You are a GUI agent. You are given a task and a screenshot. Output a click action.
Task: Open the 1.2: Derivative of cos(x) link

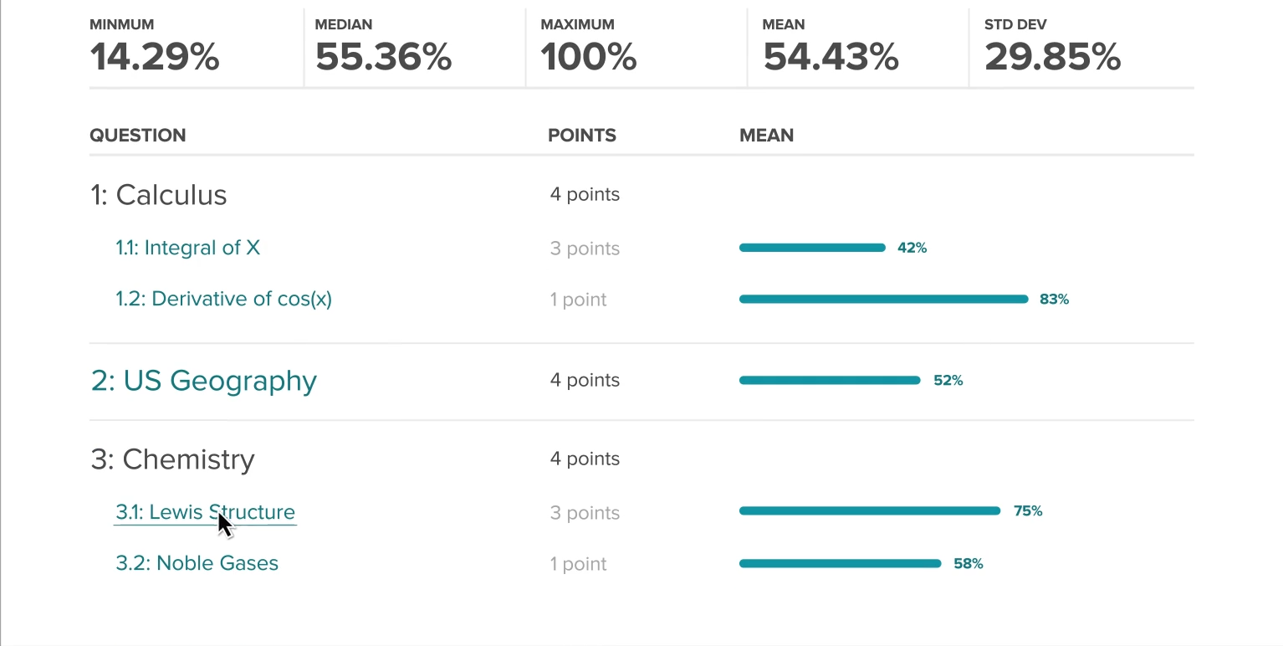[223, 299]
